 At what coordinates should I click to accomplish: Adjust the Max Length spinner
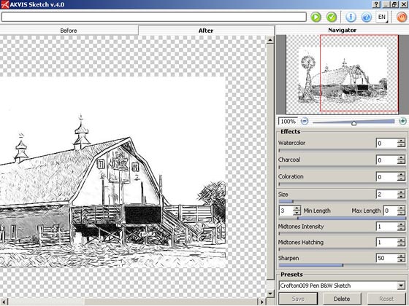402,211
